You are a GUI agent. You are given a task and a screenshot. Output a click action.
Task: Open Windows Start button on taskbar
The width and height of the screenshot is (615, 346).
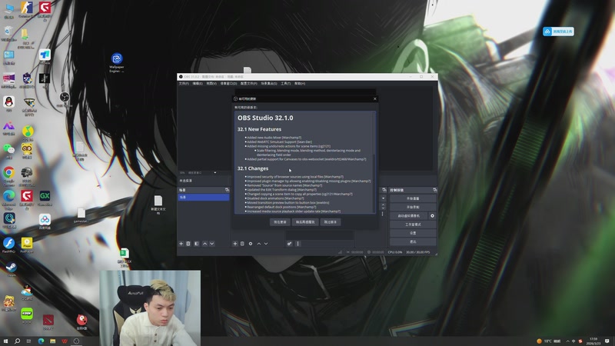(5, 341)
